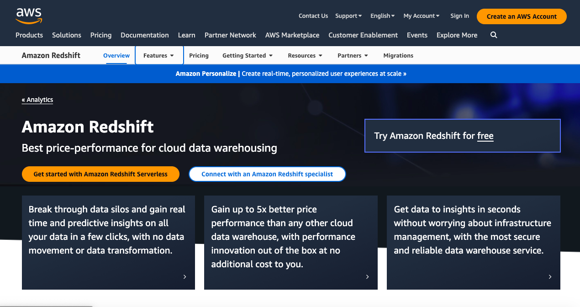Open the Products menu
Screen dimensions: 580x307
click(x=29, y=35)
